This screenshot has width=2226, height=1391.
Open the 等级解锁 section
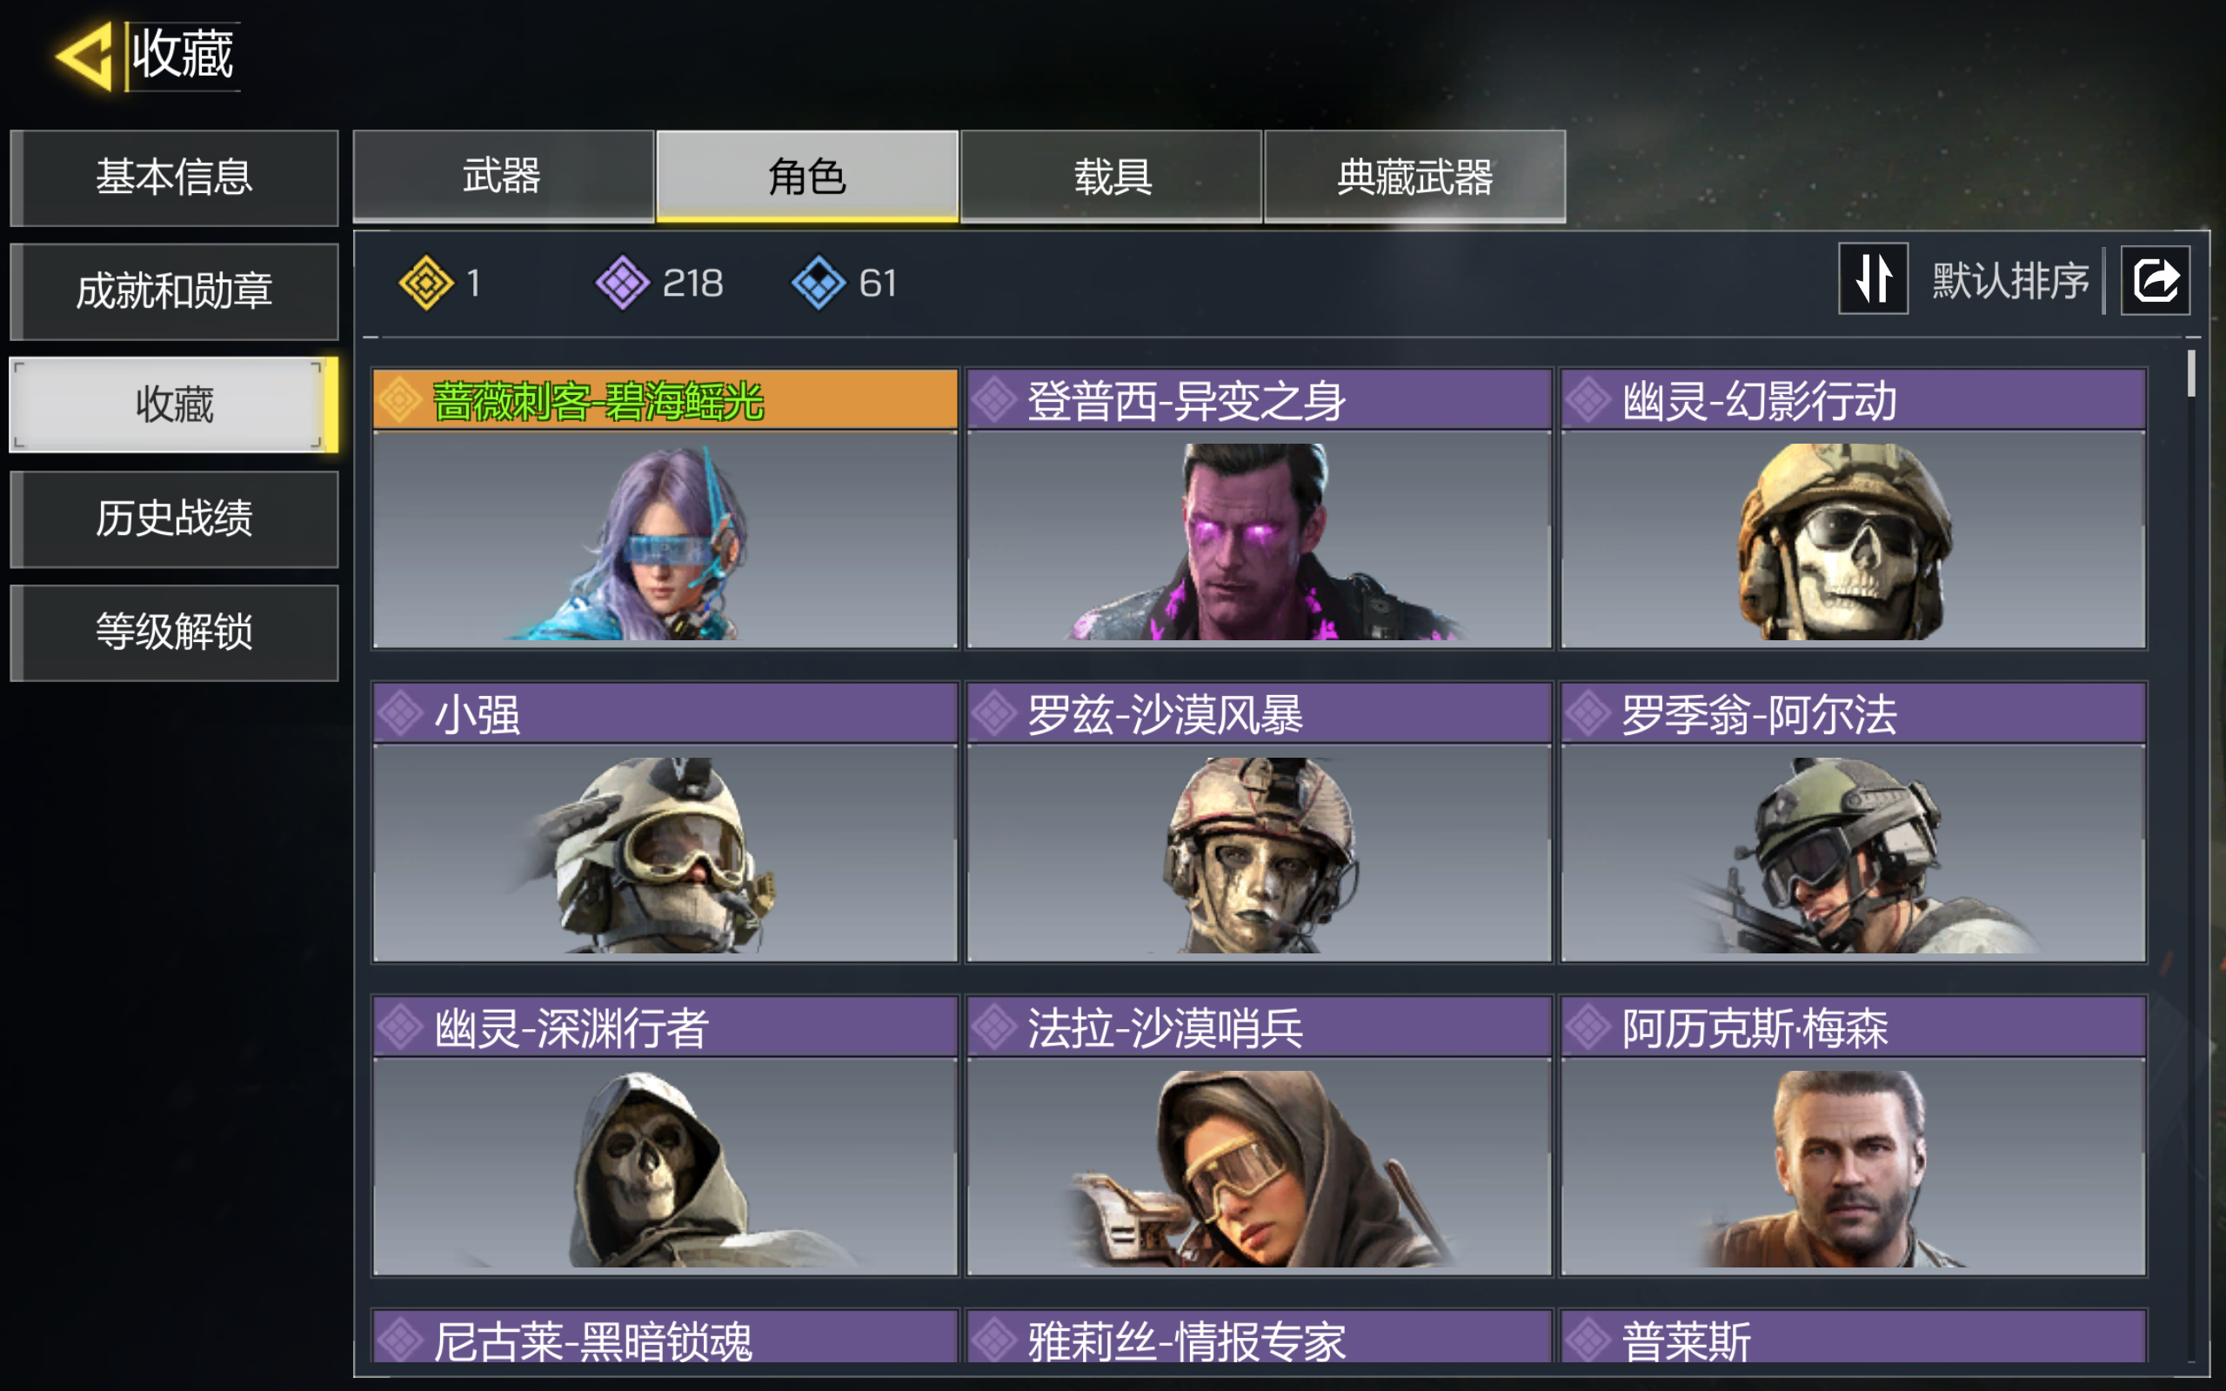174,633
